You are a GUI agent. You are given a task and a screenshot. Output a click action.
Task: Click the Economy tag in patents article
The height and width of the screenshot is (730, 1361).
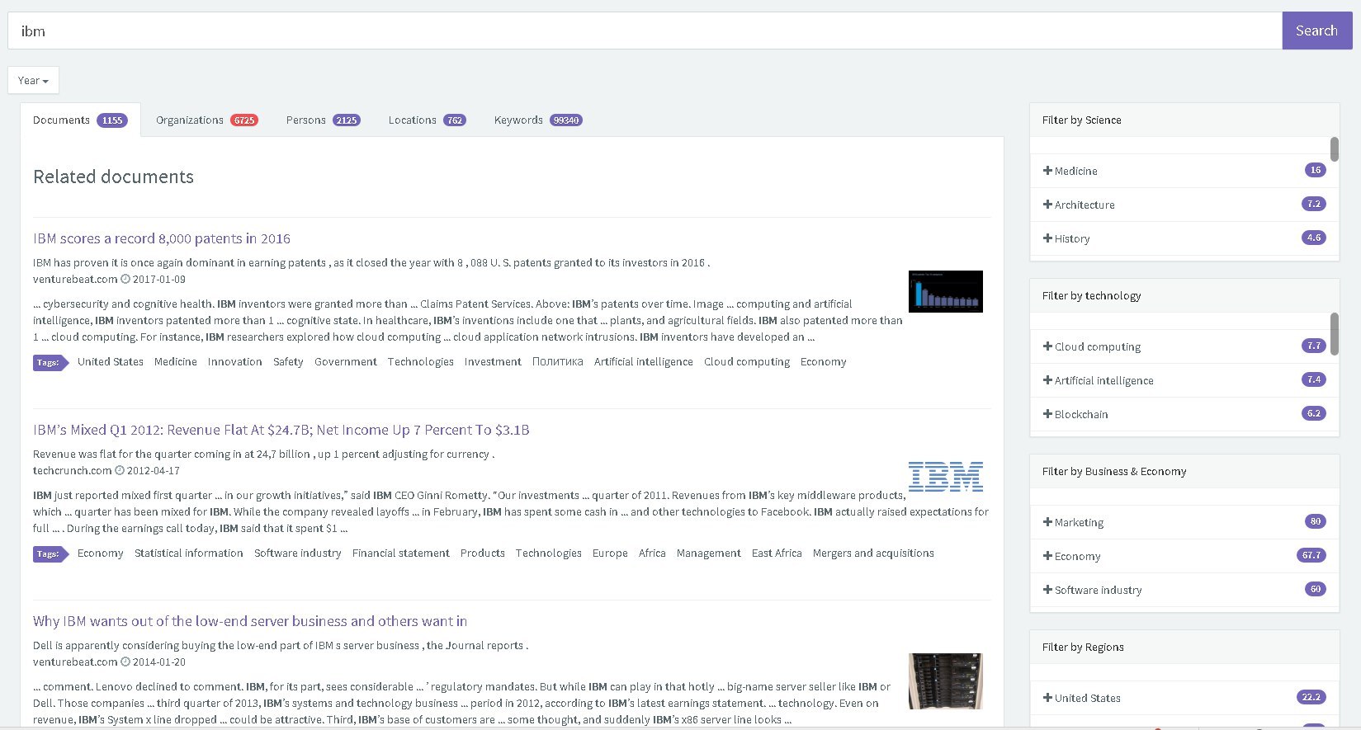coord(824,362)
